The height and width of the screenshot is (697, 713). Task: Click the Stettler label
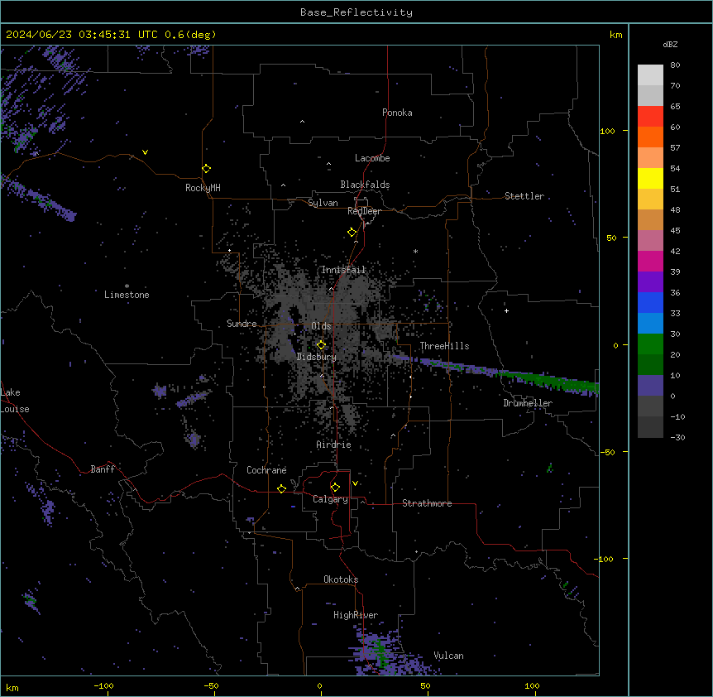pyautogui.click(x=524, y=196)
